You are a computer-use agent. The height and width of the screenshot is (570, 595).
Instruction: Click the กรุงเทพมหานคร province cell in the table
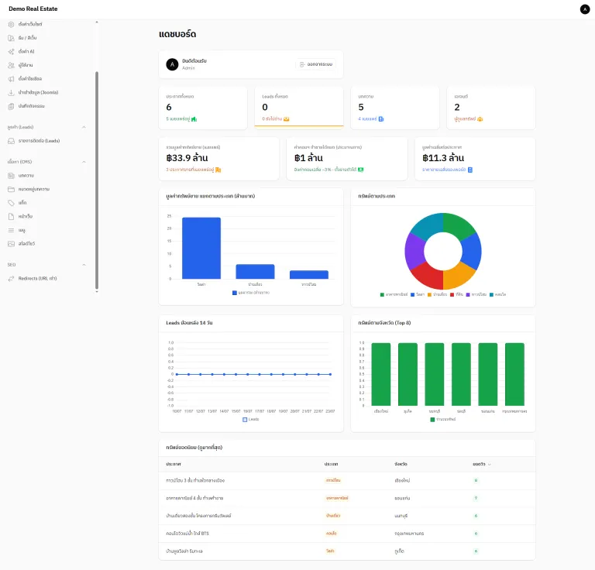(409, 534)
